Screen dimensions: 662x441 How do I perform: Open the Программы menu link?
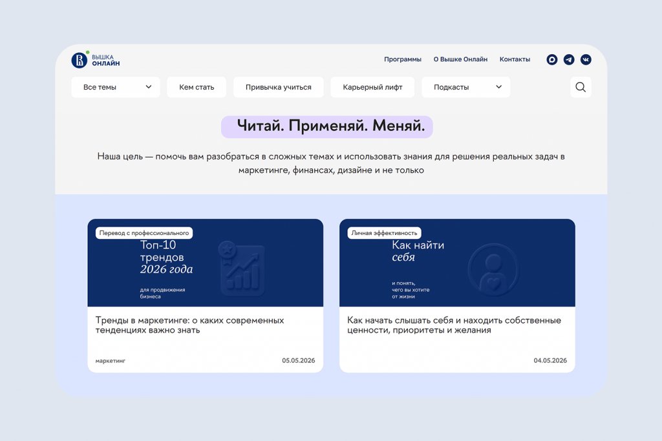click(x=402, y=59)
